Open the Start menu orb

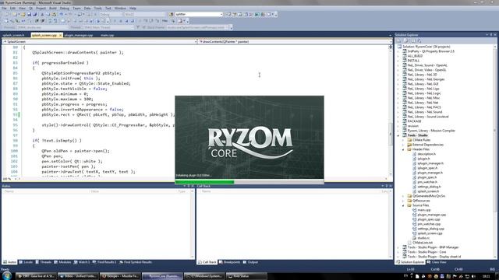[7, 275]
